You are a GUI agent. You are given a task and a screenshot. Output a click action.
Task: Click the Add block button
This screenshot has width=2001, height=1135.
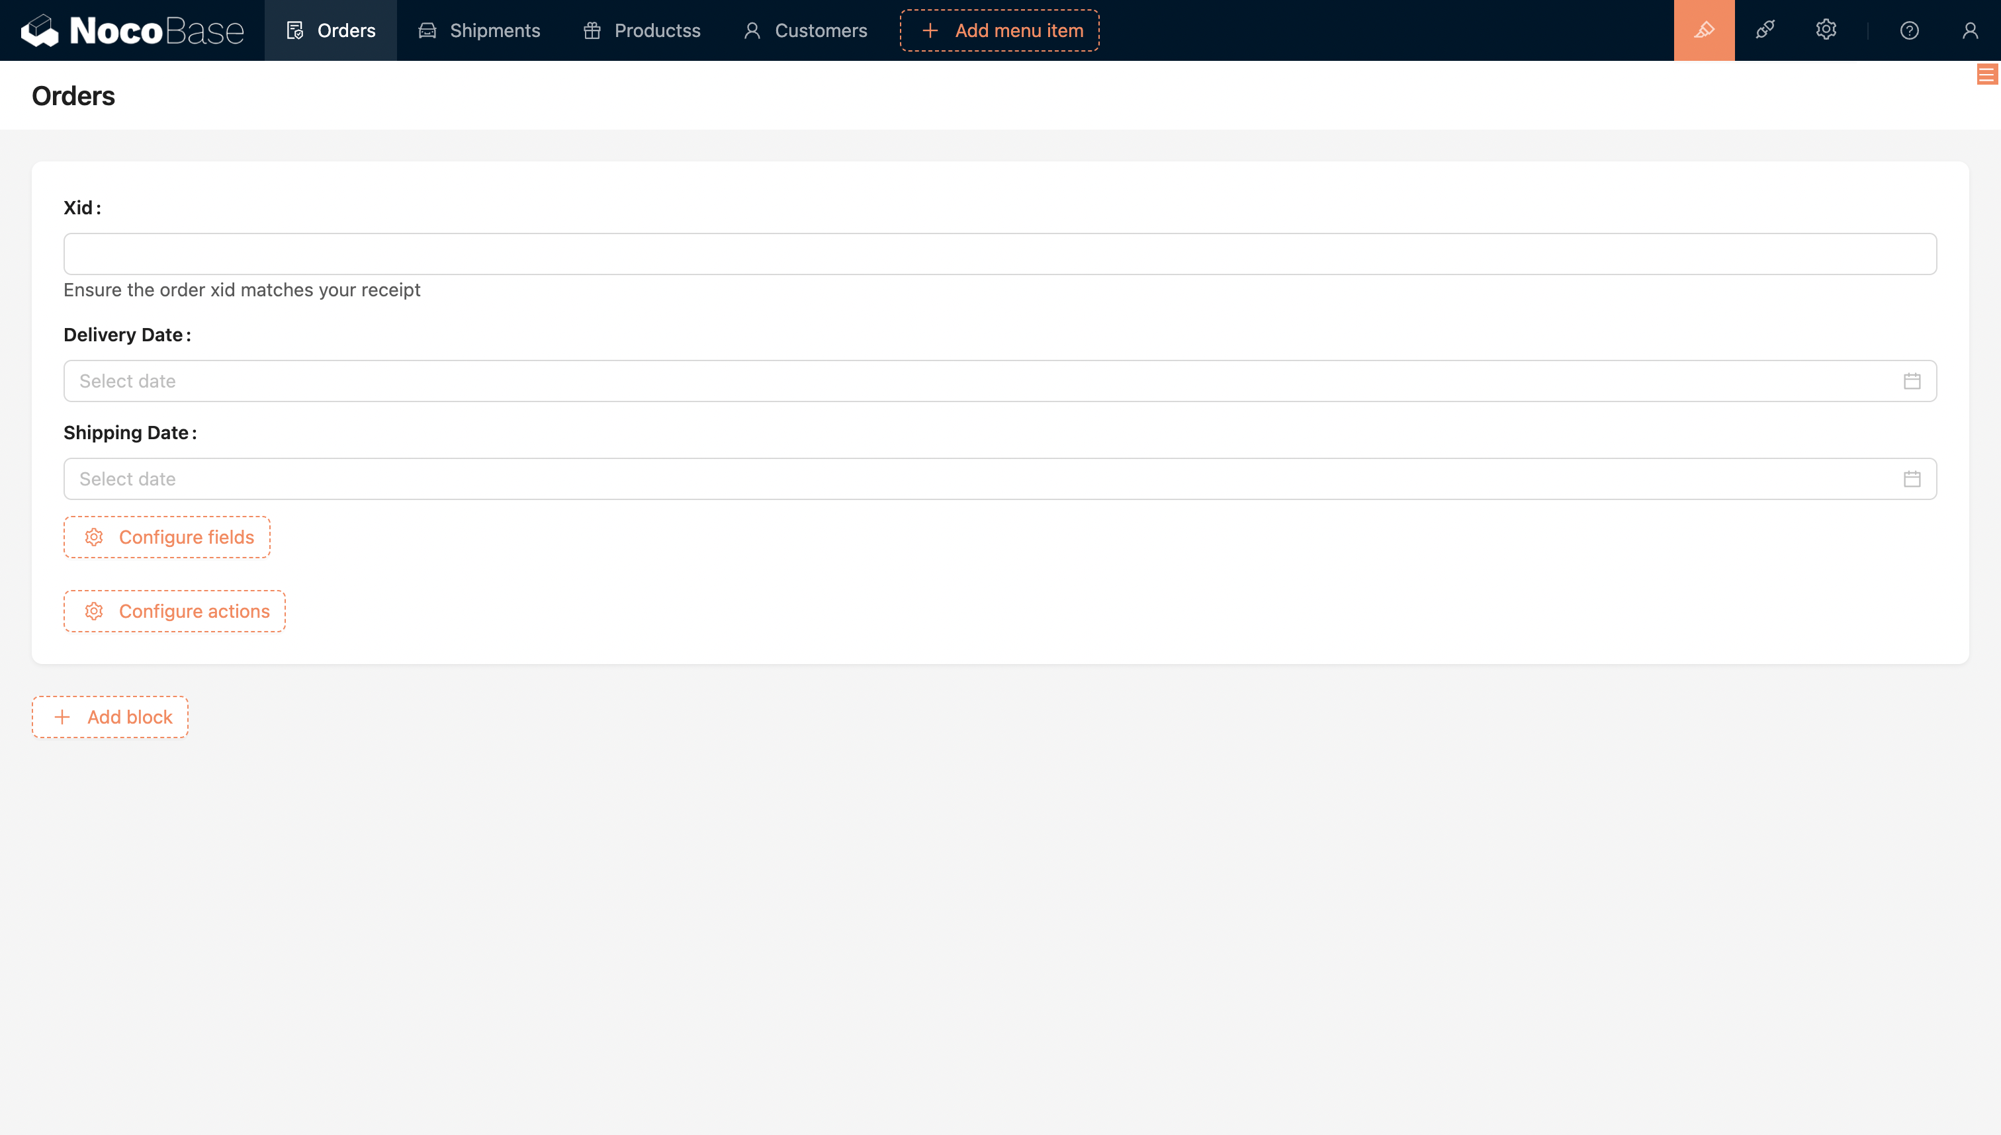click(x=110, y=717)
